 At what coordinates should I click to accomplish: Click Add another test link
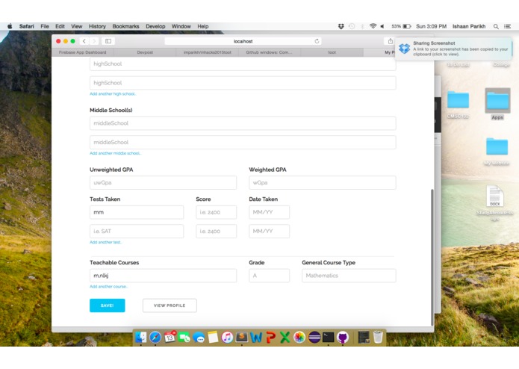click(106, 242)
